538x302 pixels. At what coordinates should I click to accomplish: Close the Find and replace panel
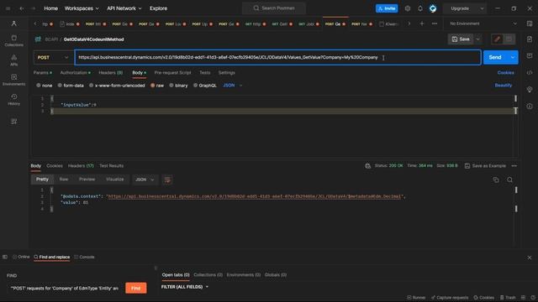[530, 258]
